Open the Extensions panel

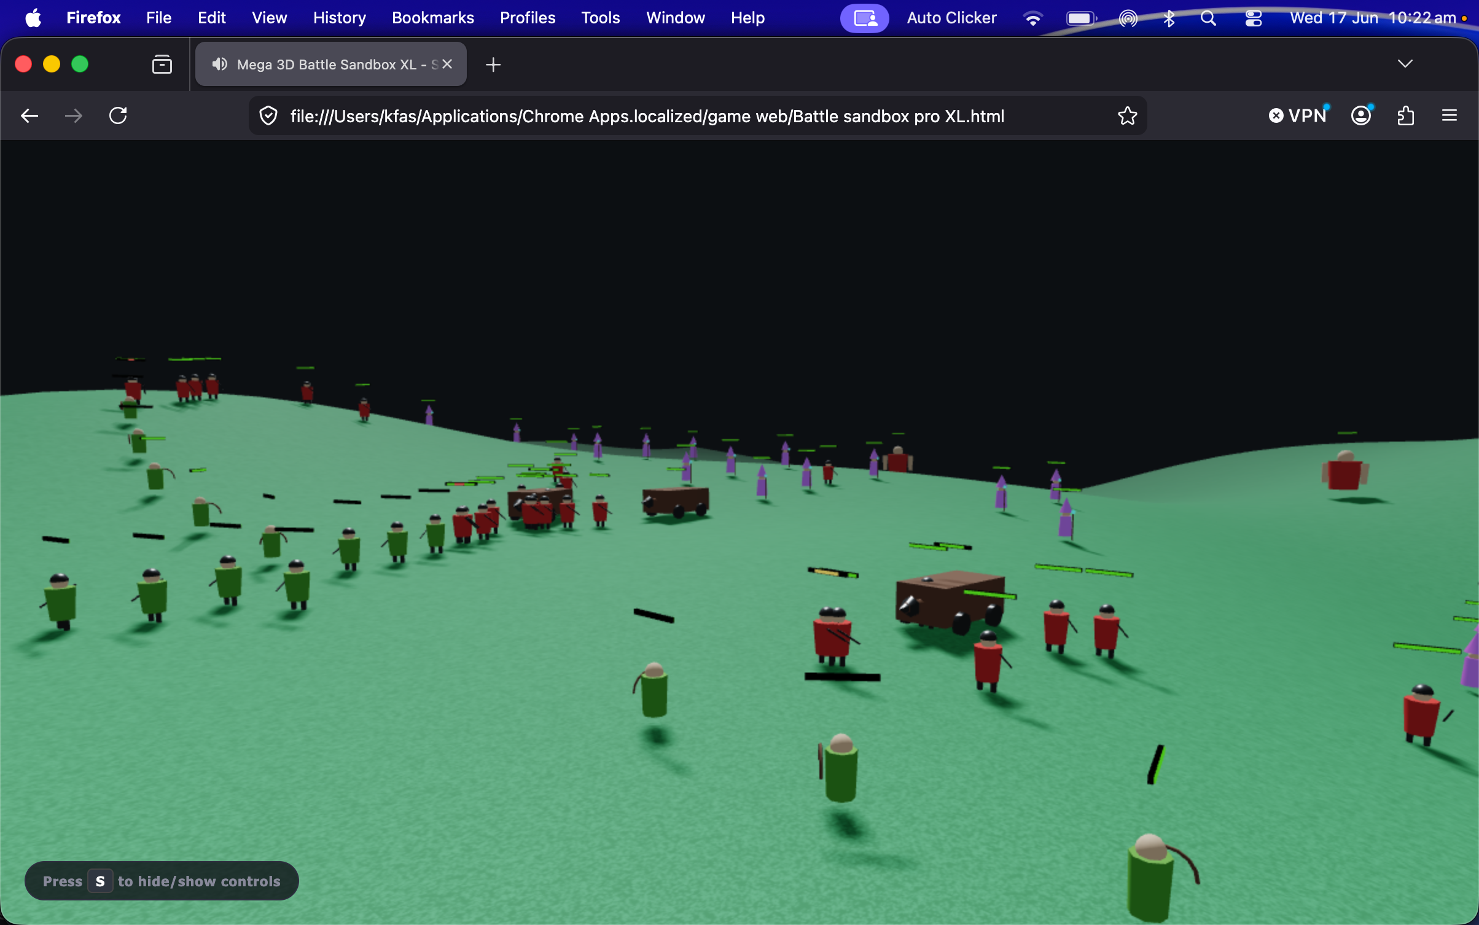click(x=1405, y=115)
